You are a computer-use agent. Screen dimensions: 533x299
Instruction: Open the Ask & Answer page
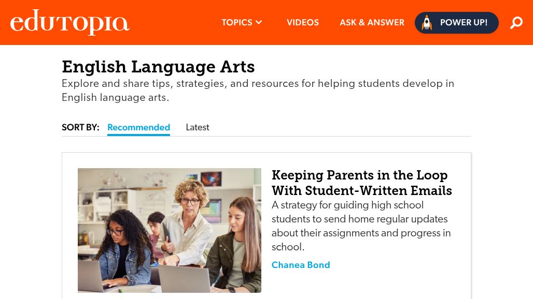click(x=372, y=23)
